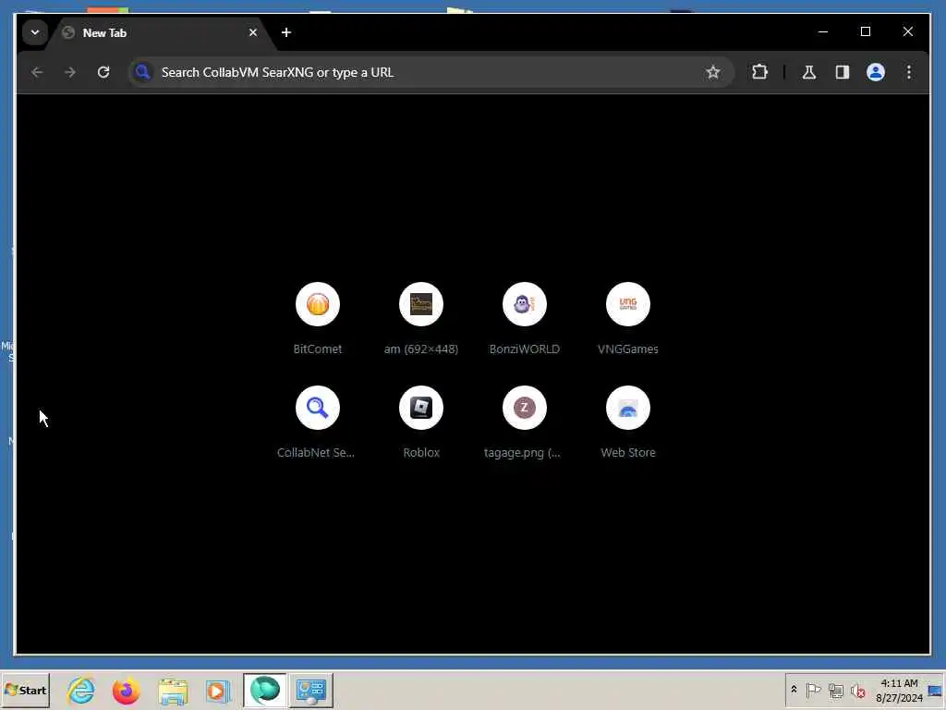Screen dimensions: 946x710
Task: Click the address bar search field
Action: 431,72
